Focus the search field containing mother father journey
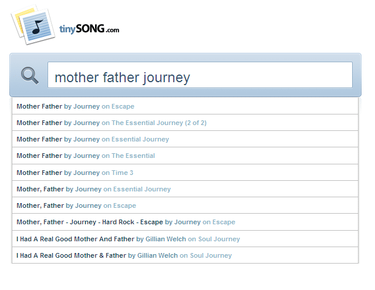 click(200, 75)
